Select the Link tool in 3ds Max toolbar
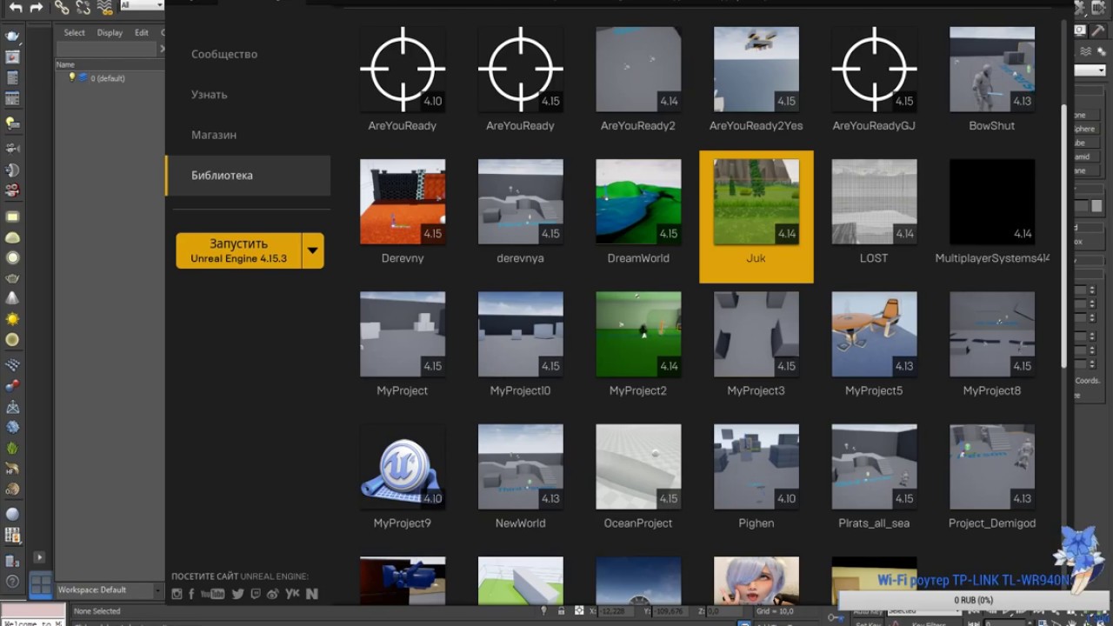 [62, 7]
